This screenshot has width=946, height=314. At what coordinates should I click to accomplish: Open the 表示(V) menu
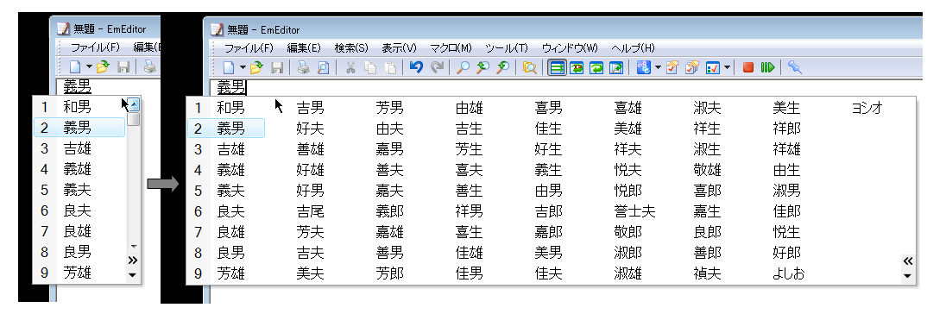[399, 47]
